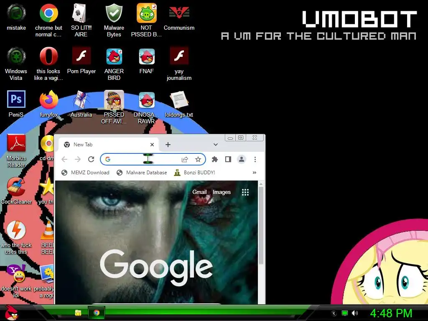Open the Google apps grid
Viewport: 428px width, 321px height.
[x=245, y=192]
